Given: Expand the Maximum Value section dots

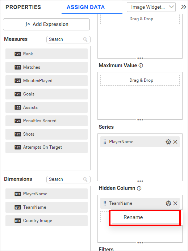Looking at the screenshot, I should (x=140, y=120).
